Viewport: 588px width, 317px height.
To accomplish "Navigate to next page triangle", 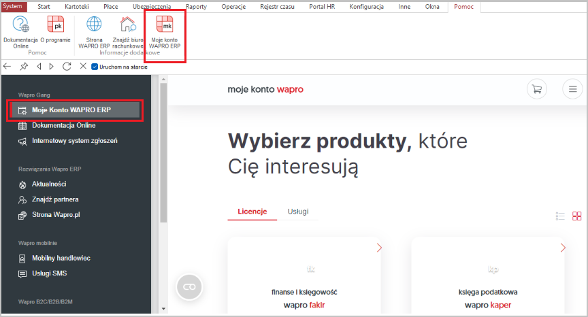I will pos(52,67).
